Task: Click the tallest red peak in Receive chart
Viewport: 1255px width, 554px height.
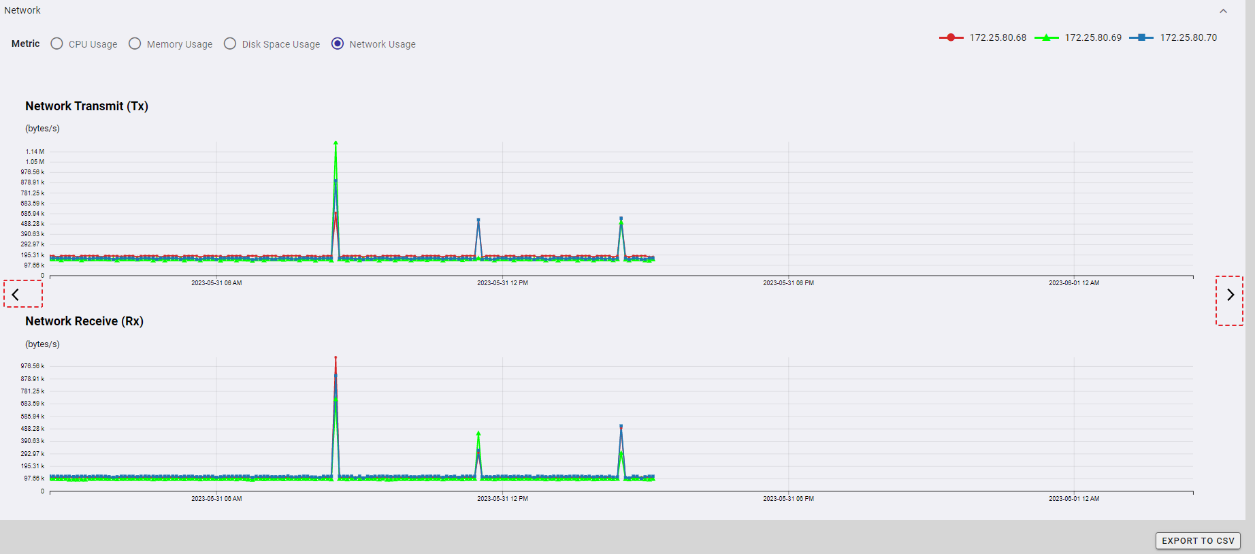Action: point(336,357)
